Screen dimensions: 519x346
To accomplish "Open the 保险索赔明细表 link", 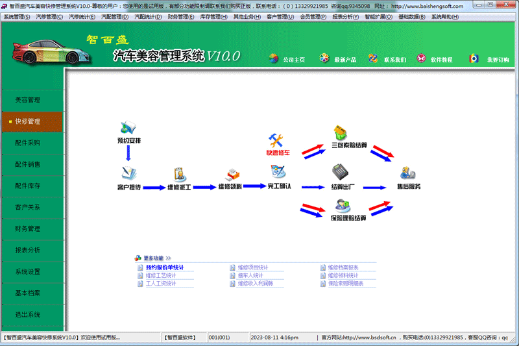I will (346, 284).
